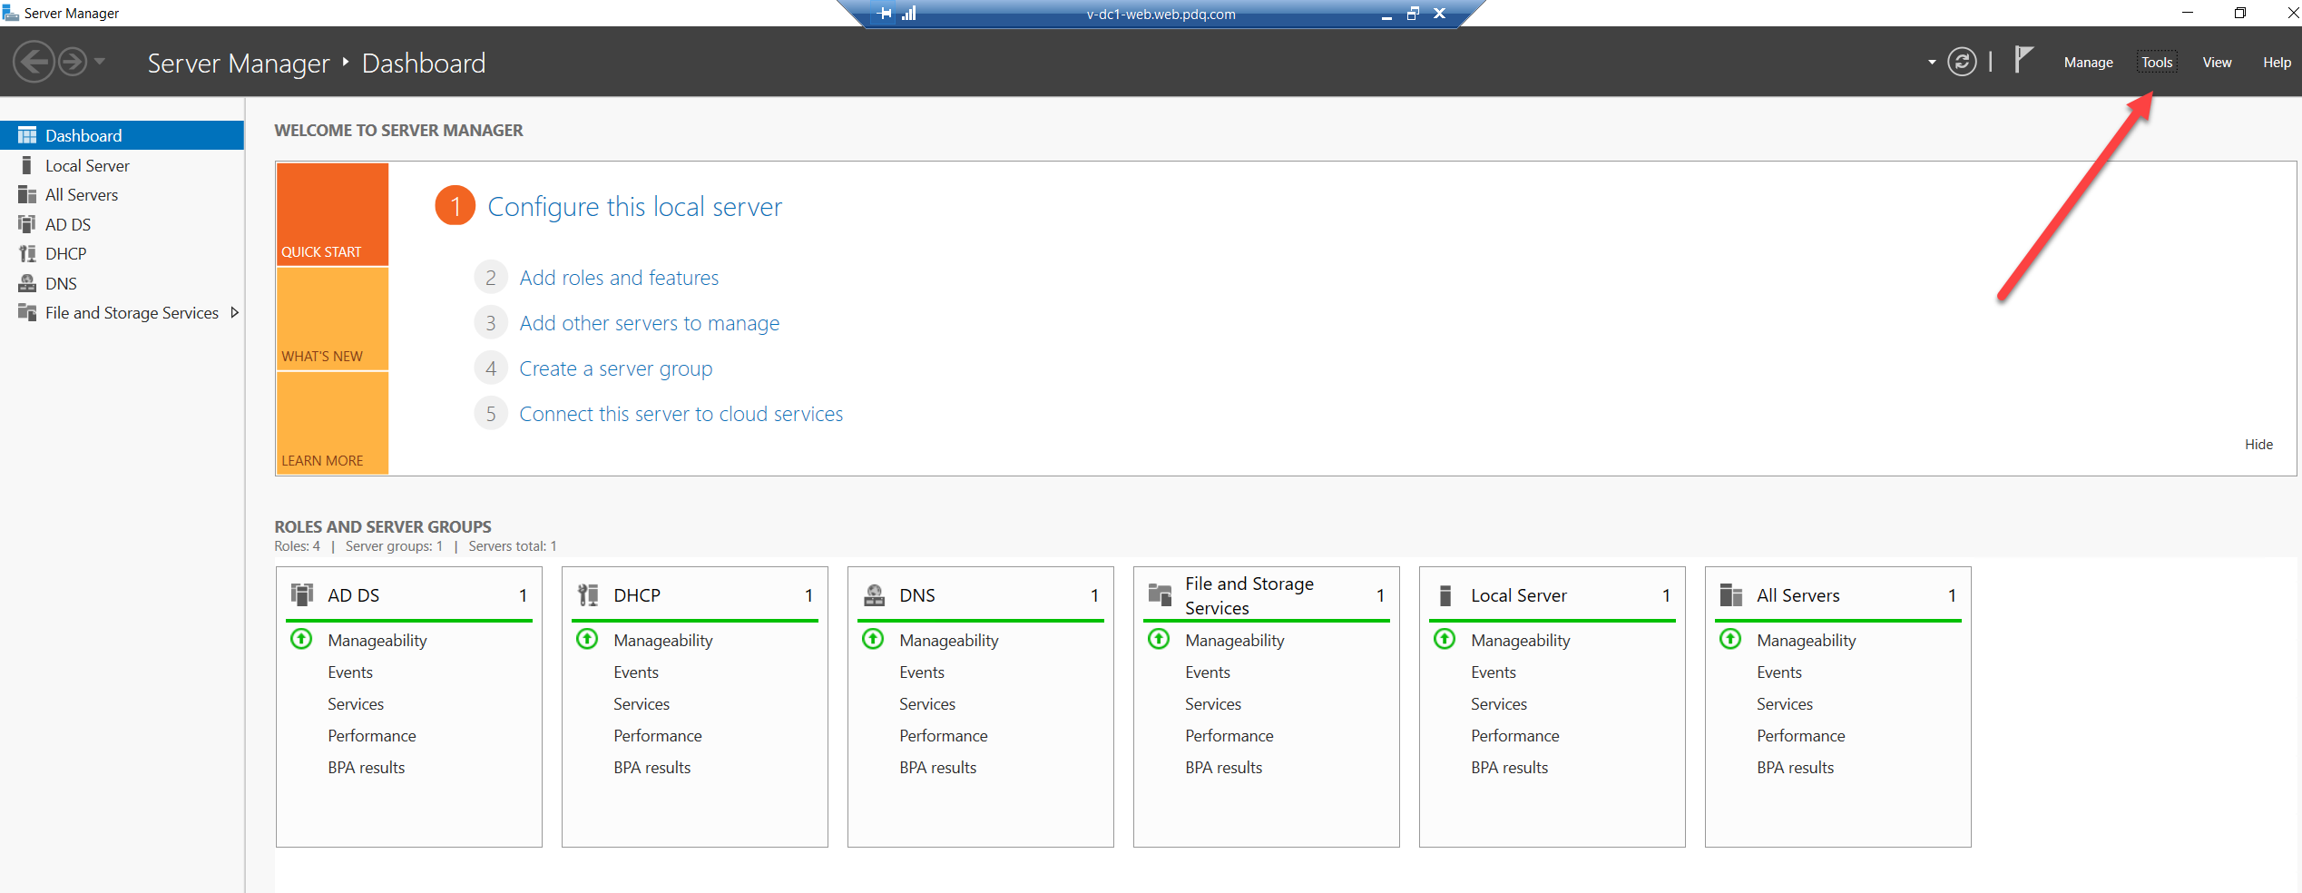Click the AD DS tile icon
Image resolution: width=2302 pixels, height=893 pixels.
(302, 594)
